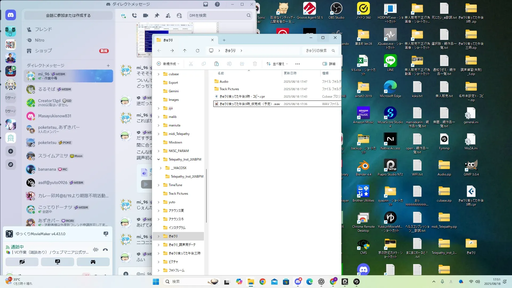The width and height of the screenshot is (512, 288).
Task: Click the find or start conversation button
Action: [68, 15]
